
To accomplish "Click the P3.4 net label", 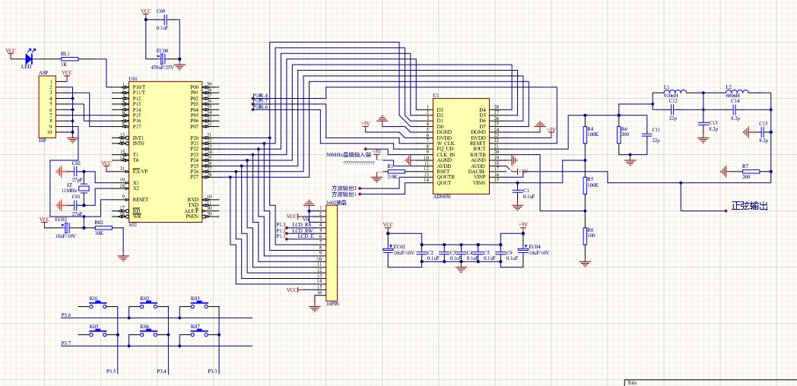I will pos(162,372).
